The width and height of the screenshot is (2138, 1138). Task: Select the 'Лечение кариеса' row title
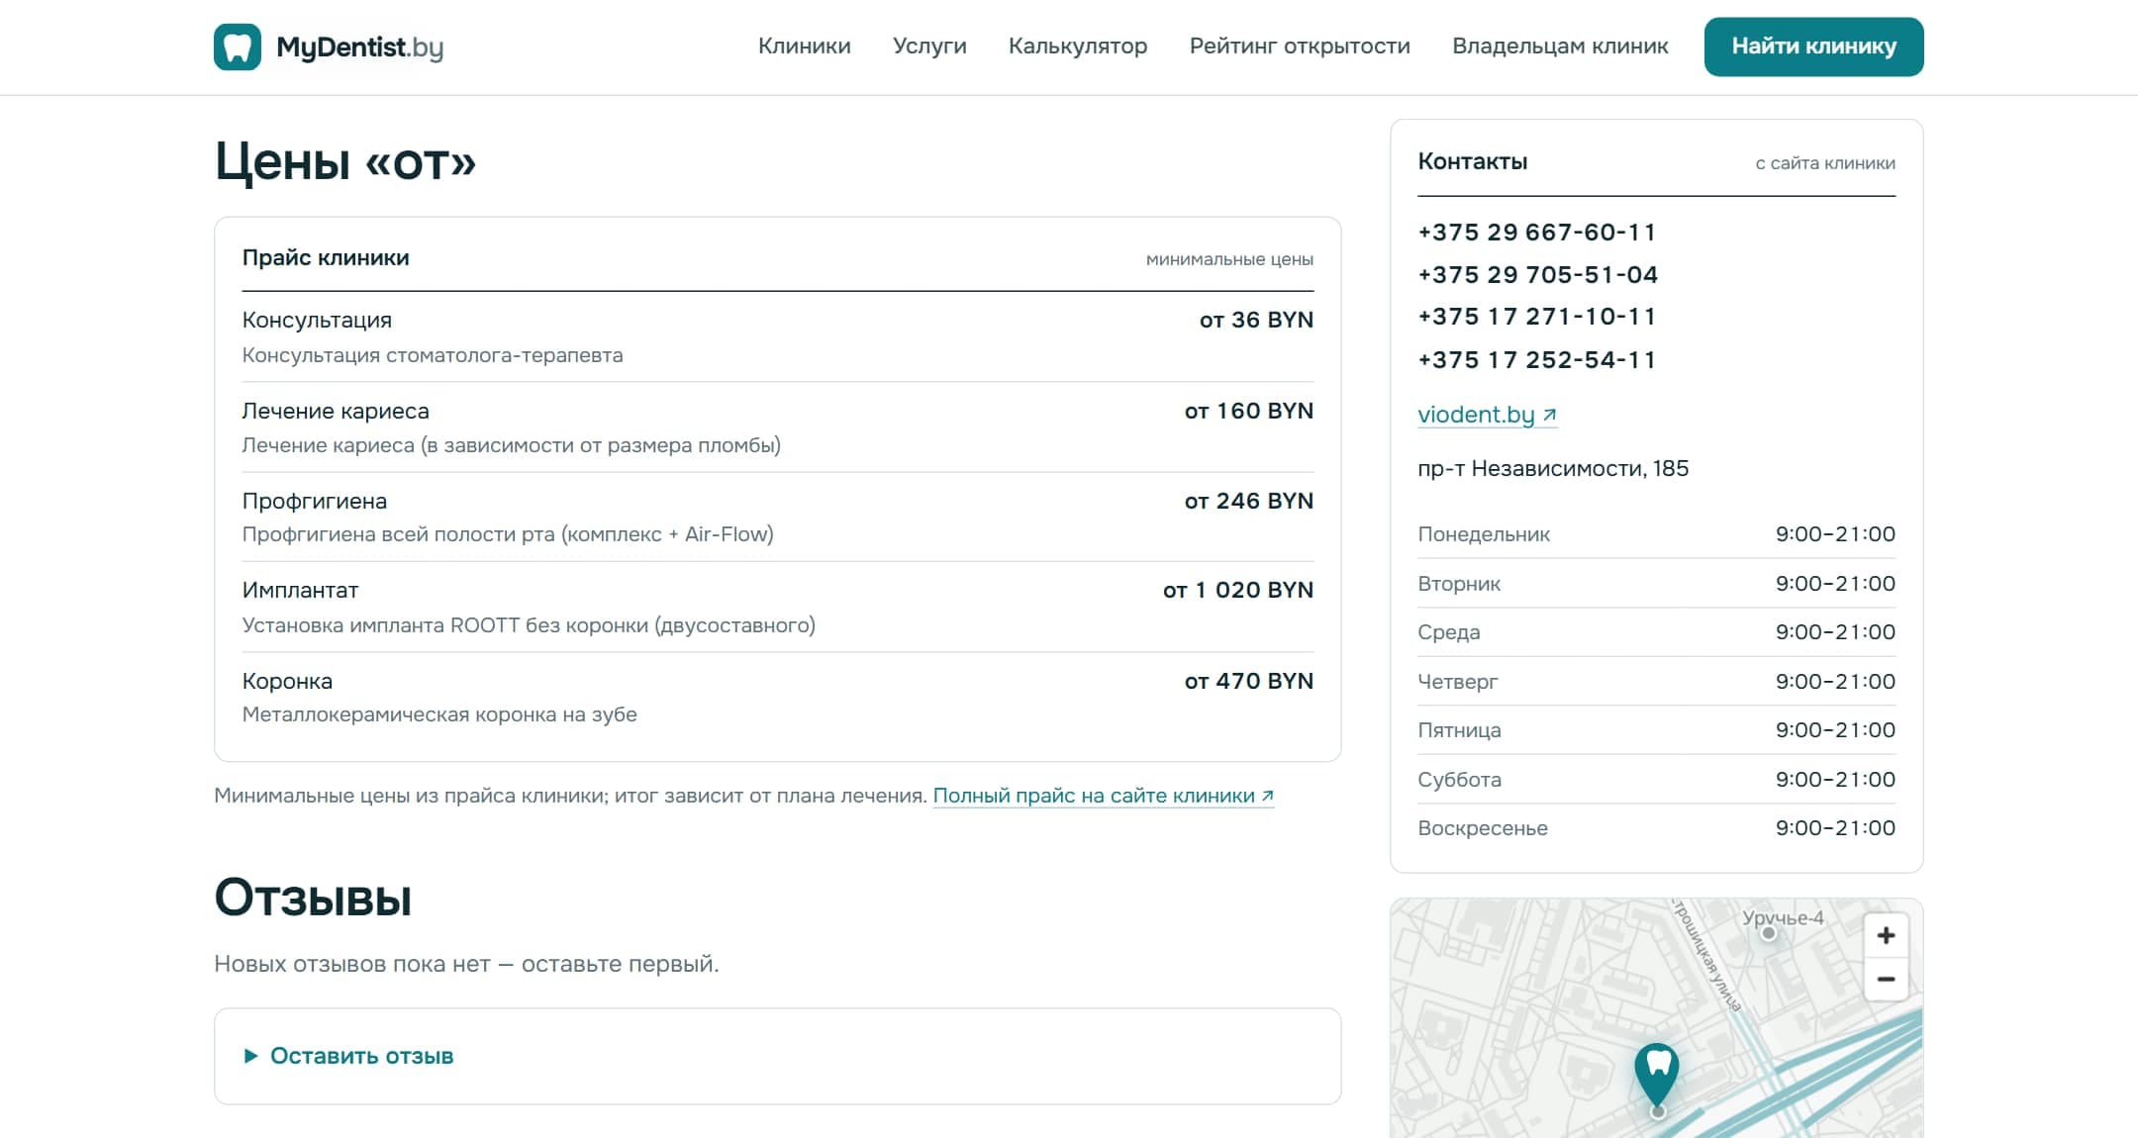click(336, 411)
